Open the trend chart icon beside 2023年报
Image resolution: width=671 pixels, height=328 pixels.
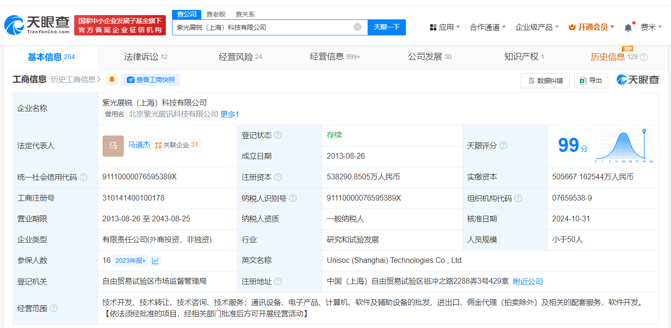(155, 261)
